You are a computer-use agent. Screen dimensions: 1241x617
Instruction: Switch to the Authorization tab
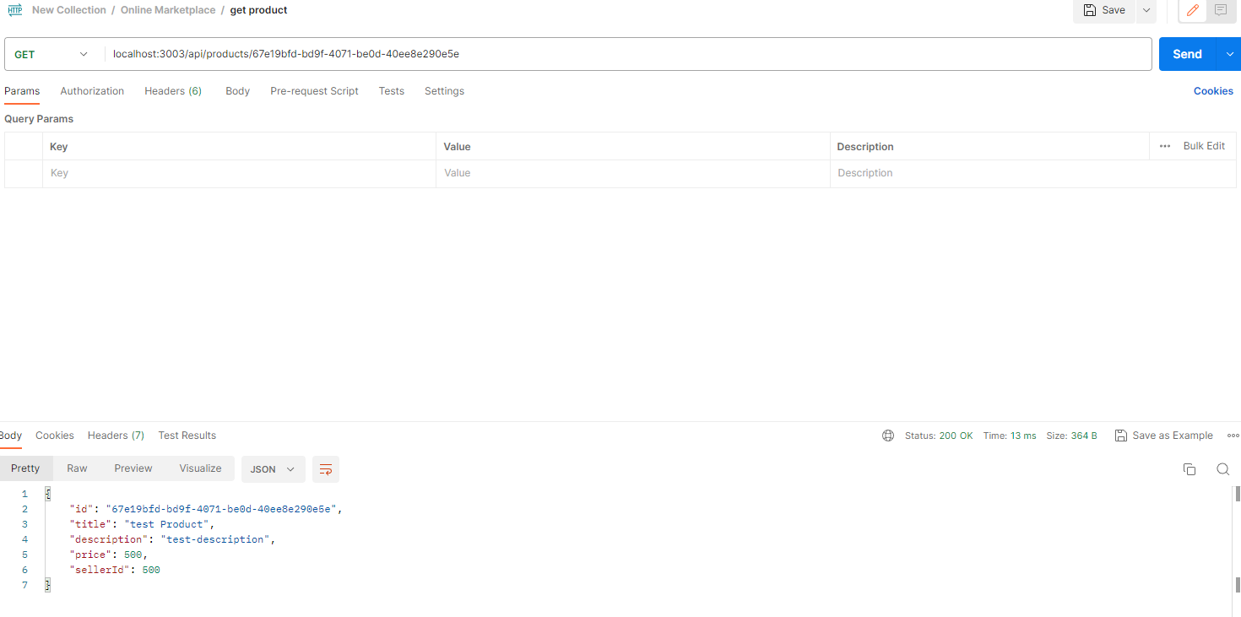[92, 91]
